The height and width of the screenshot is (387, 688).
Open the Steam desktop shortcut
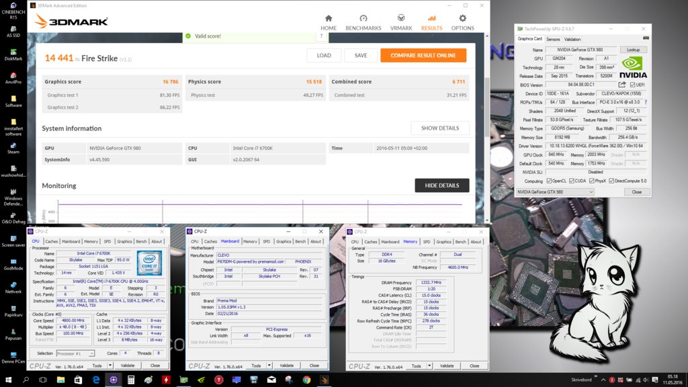[13, 148]
